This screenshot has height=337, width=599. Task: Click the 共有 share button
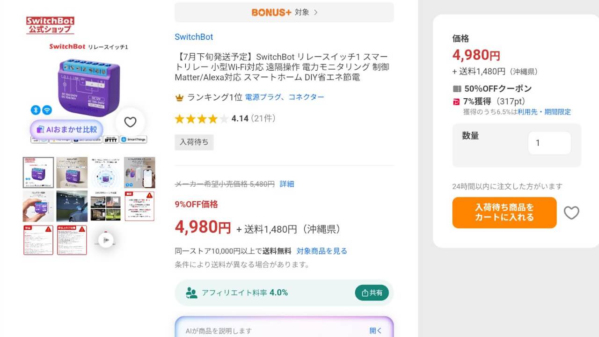click(372, 293)
